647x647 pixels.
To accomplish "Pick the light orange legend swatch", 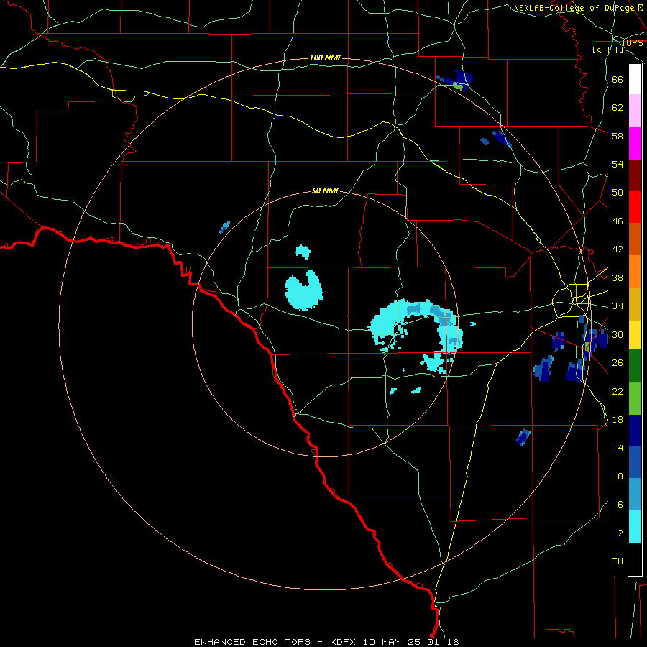I will click(635, 272).
